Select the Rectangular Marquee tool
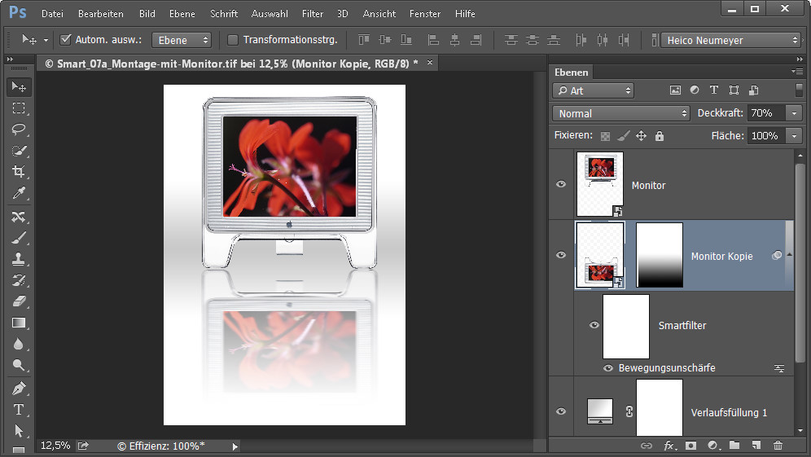 tap(19, 108)
